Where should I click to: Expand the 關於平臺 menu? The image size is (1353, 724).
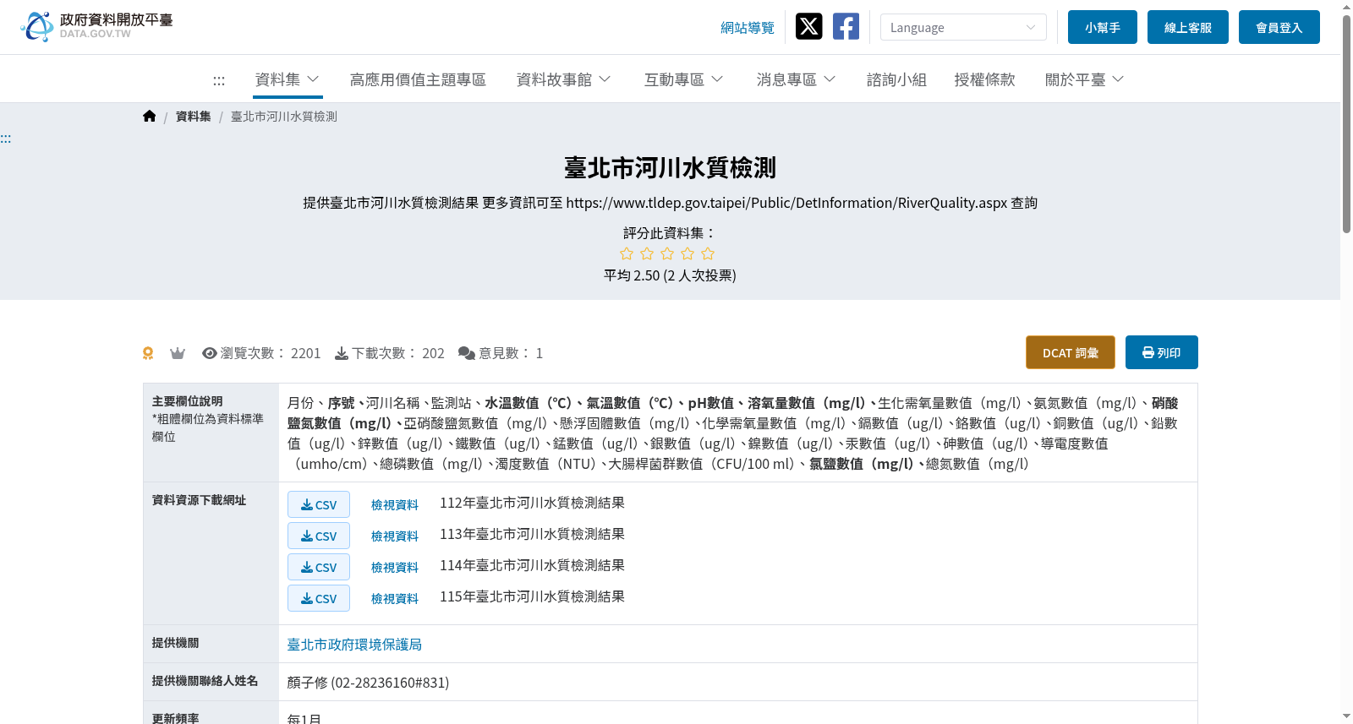click(x=1084, y=79)
